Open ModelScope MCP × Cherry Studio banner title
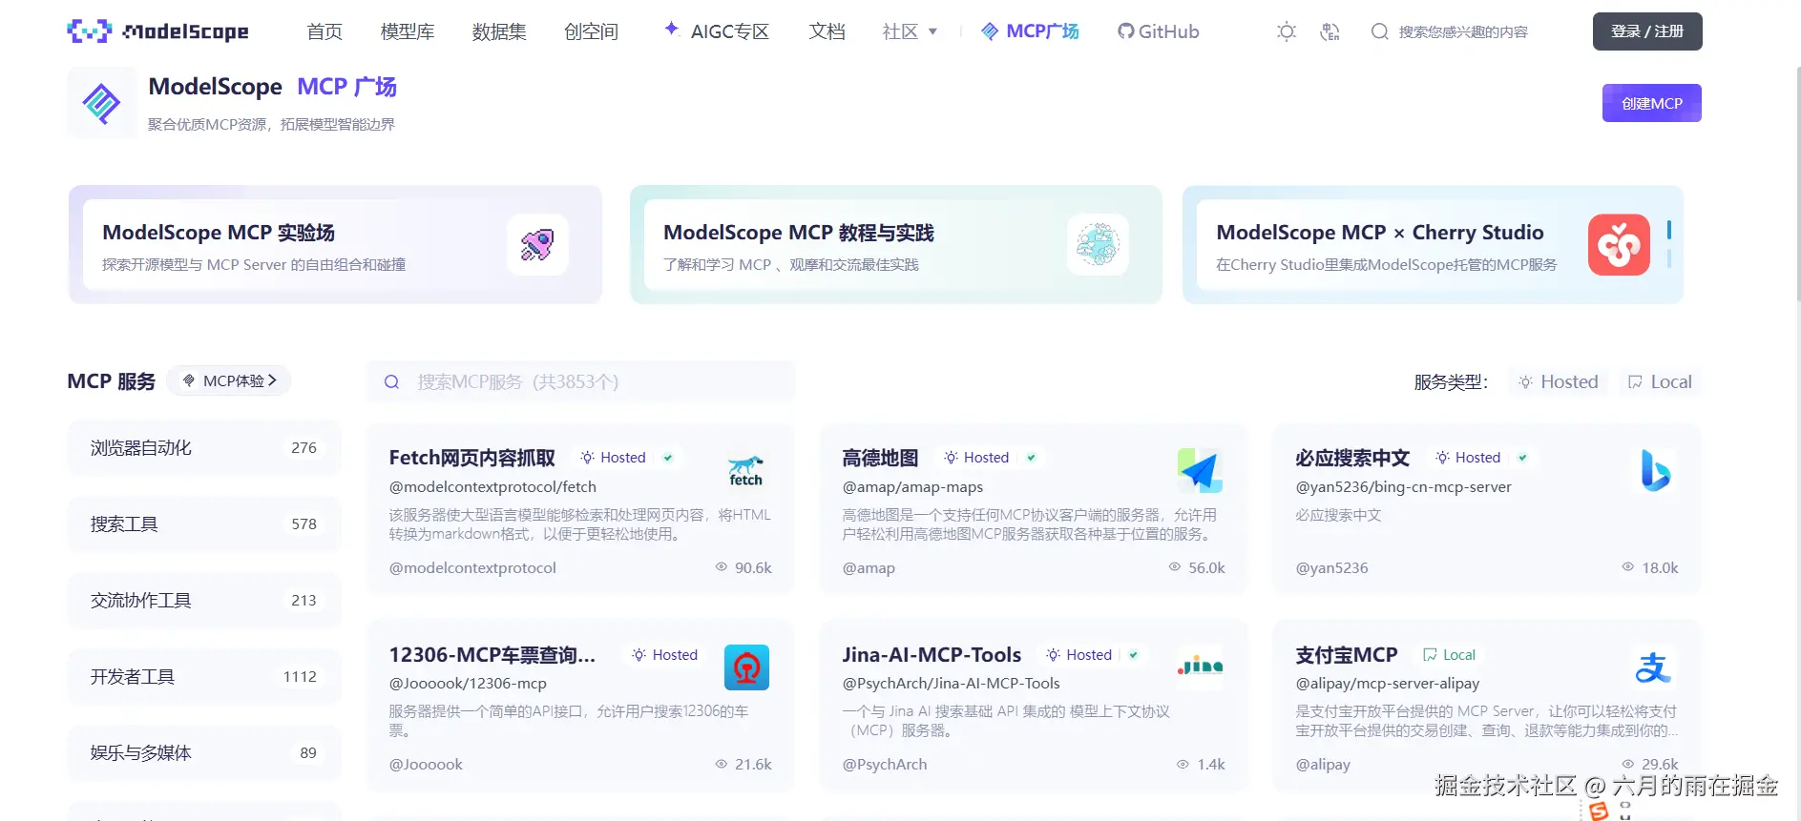Image resolution: width=1801 pixels, height=821 pixels. point(1379,233)
